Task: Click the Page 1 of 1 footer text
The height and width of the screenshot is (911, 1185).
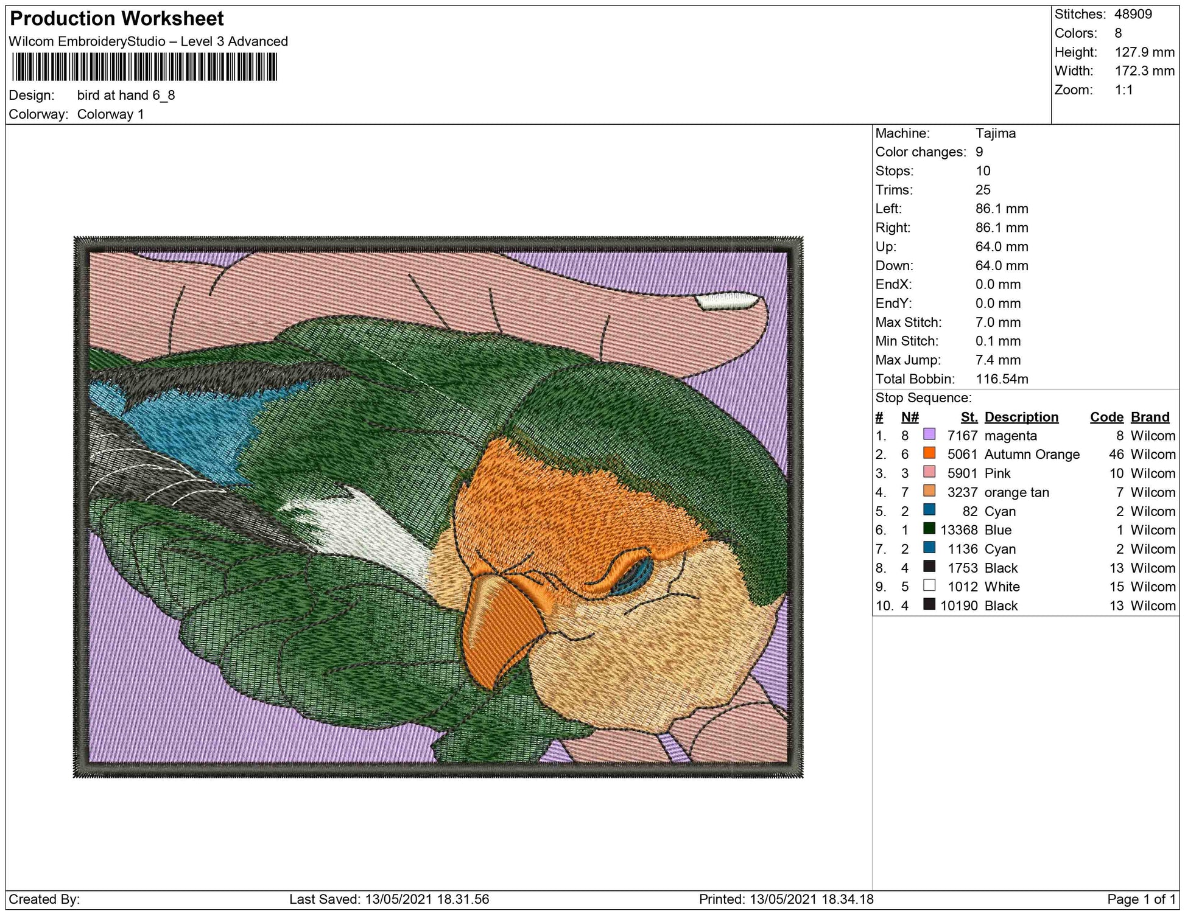Action: pyautogui.click(x=1141, y=899)
